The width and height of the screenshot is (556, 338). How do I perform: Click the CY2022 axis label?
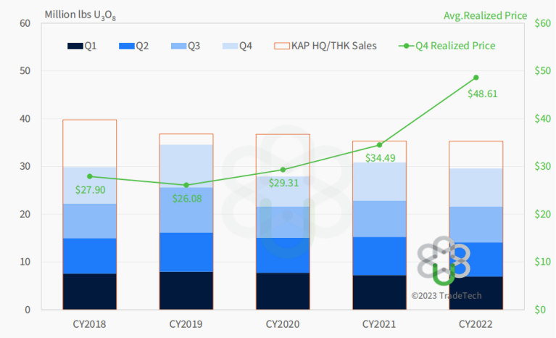[476, 323]
